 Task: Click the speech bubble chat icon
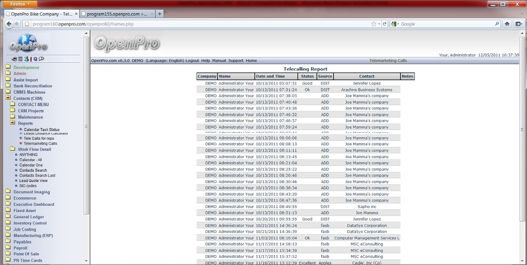[x=42, y=59]
